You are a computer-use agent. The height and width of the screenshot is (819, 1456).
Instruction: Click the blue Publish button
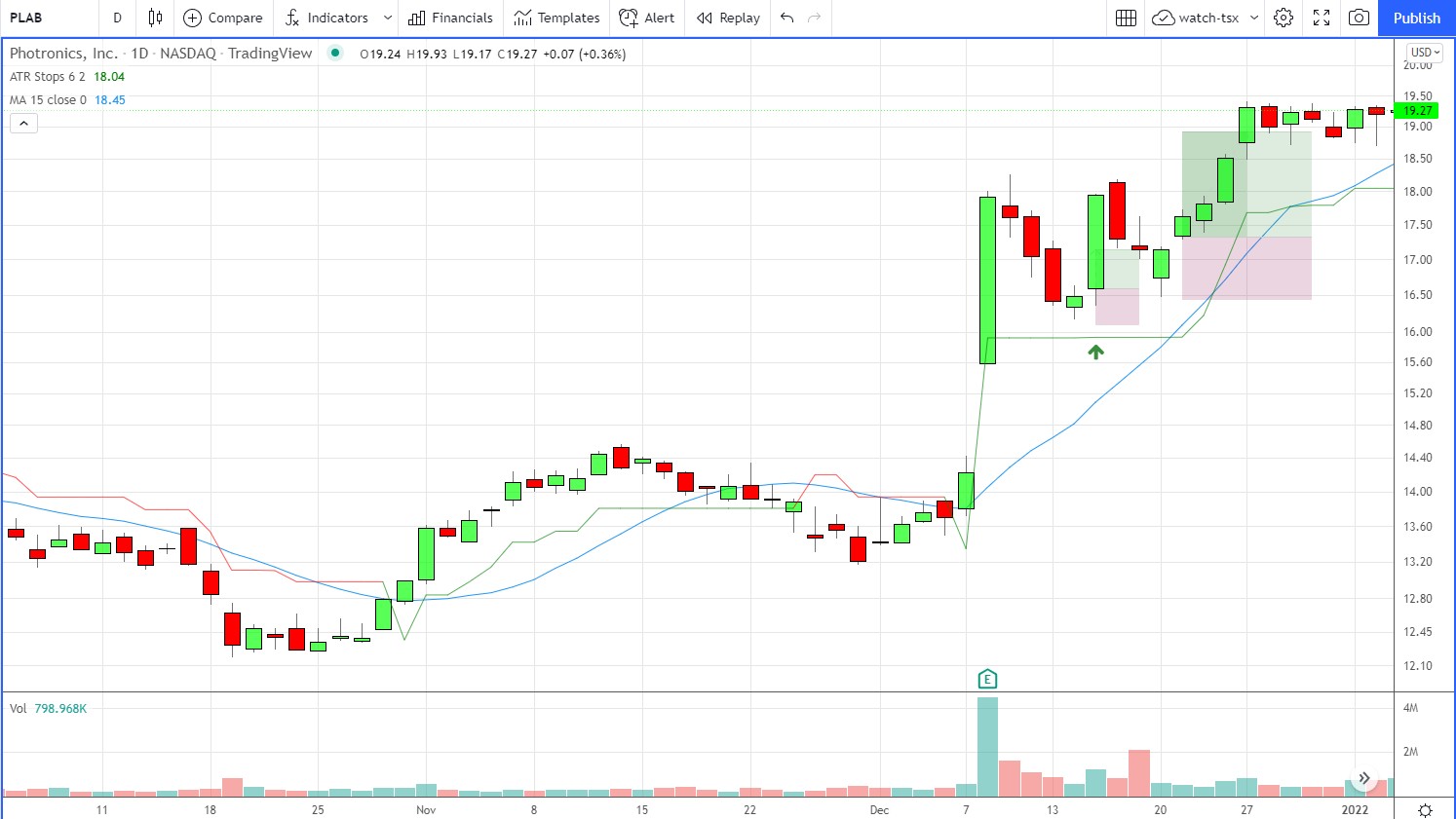tap(1416, 18)
